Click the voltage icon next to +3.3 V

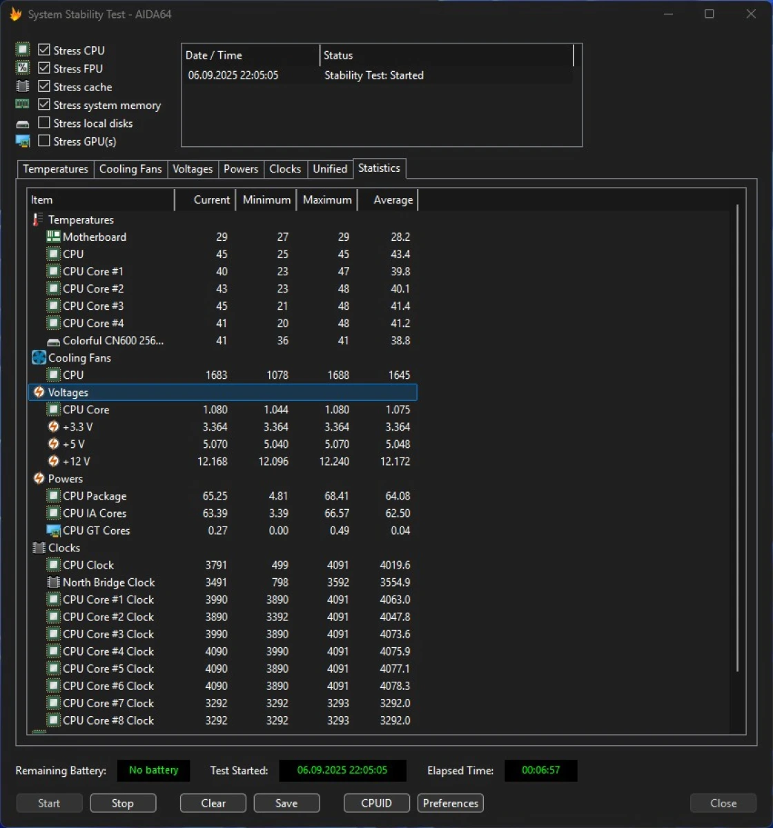click(x=53, y=426)
